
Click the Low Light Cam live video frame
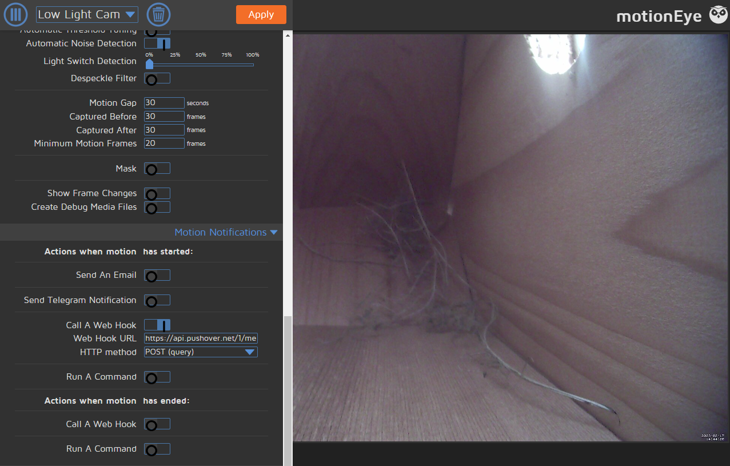511,237
